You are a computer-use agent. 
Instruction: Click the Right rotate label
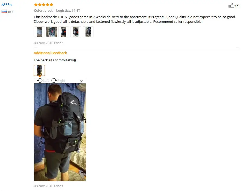point(61,81)
